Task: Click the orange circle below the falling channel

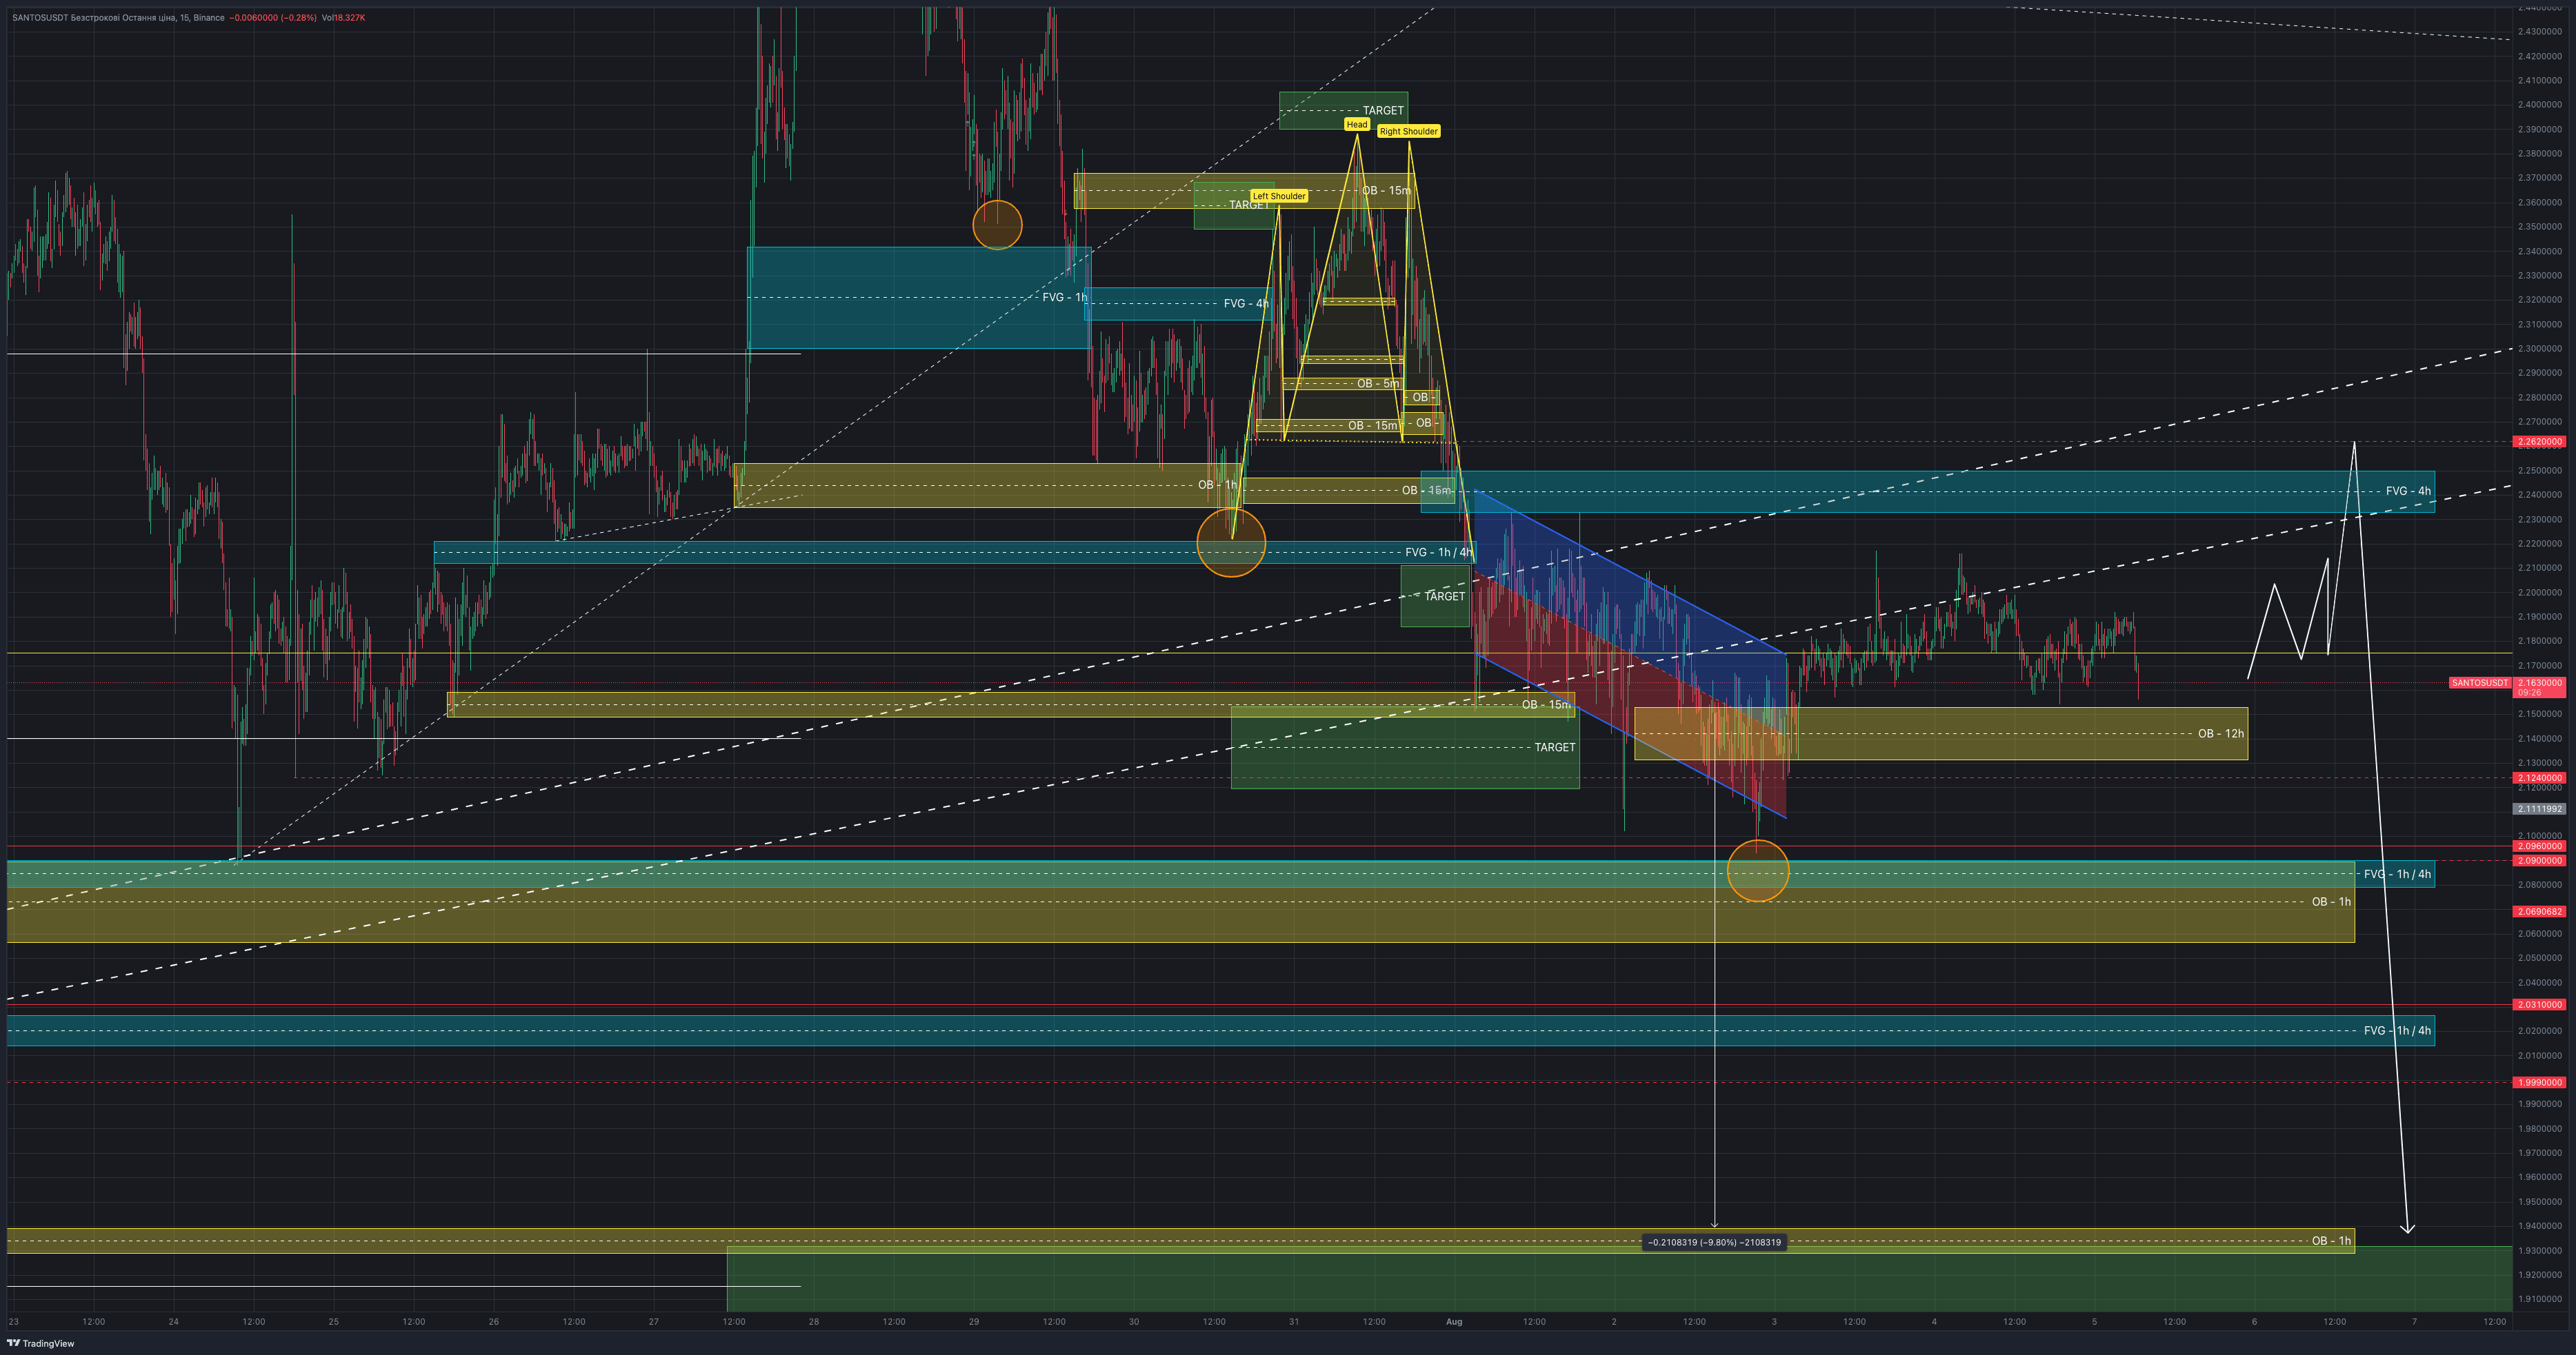Action: click(x=1757, y=870)
